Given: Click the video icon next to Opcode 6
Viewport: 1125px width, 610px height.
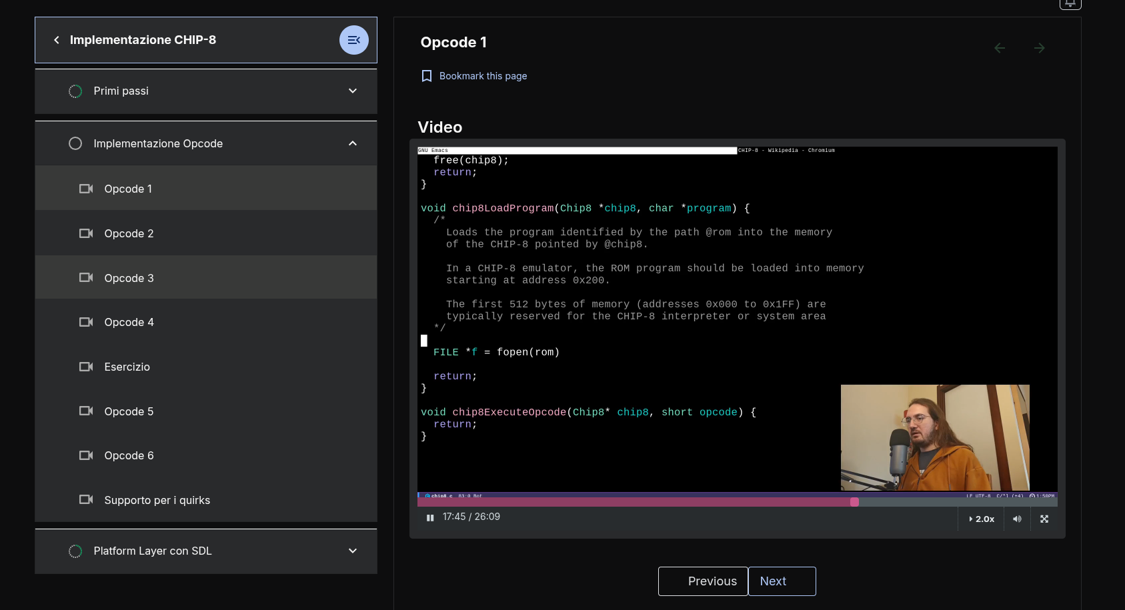Looking at the screenshot, I should pos(86,455).
